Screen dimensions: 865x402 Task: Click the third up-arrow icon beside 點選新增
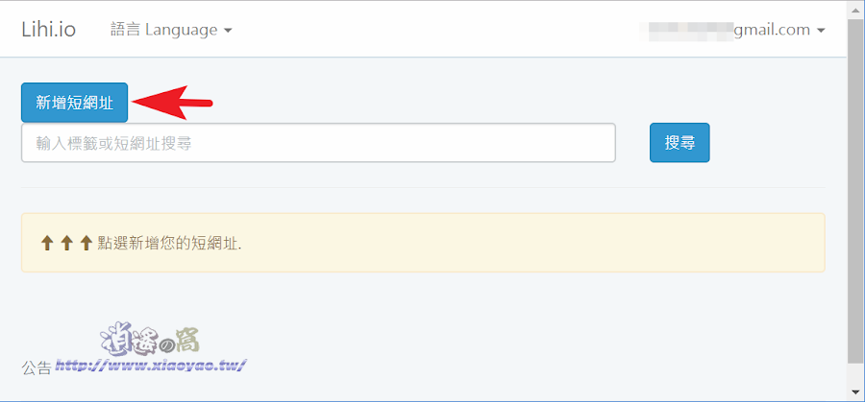(86, 243)
